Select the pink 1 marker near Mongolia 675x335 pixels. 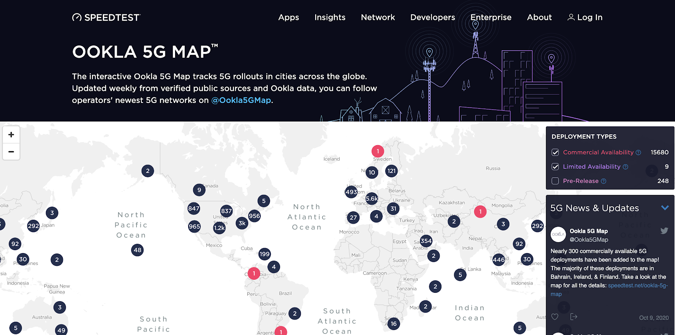click(x=480, y=211)
